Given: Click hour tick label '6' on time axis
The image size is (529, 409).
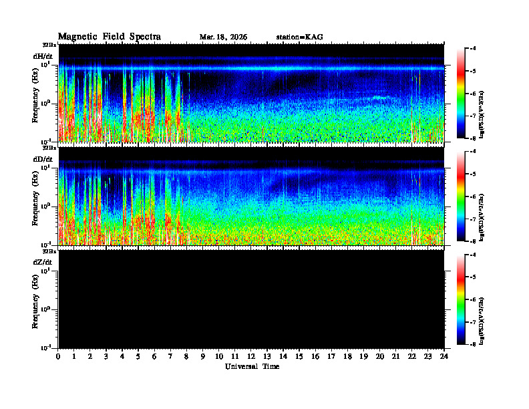Looking at the screenshot, I should [154, 357].
